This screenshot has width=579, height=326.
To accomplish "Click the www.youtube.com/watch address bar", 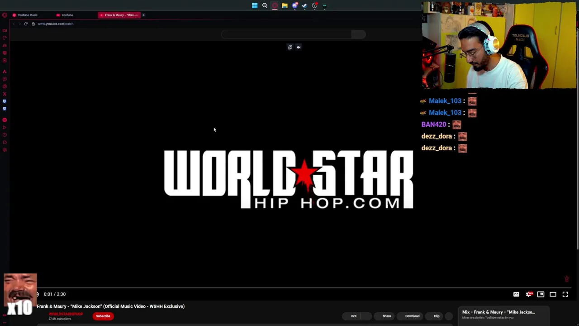I will point(55,24).
